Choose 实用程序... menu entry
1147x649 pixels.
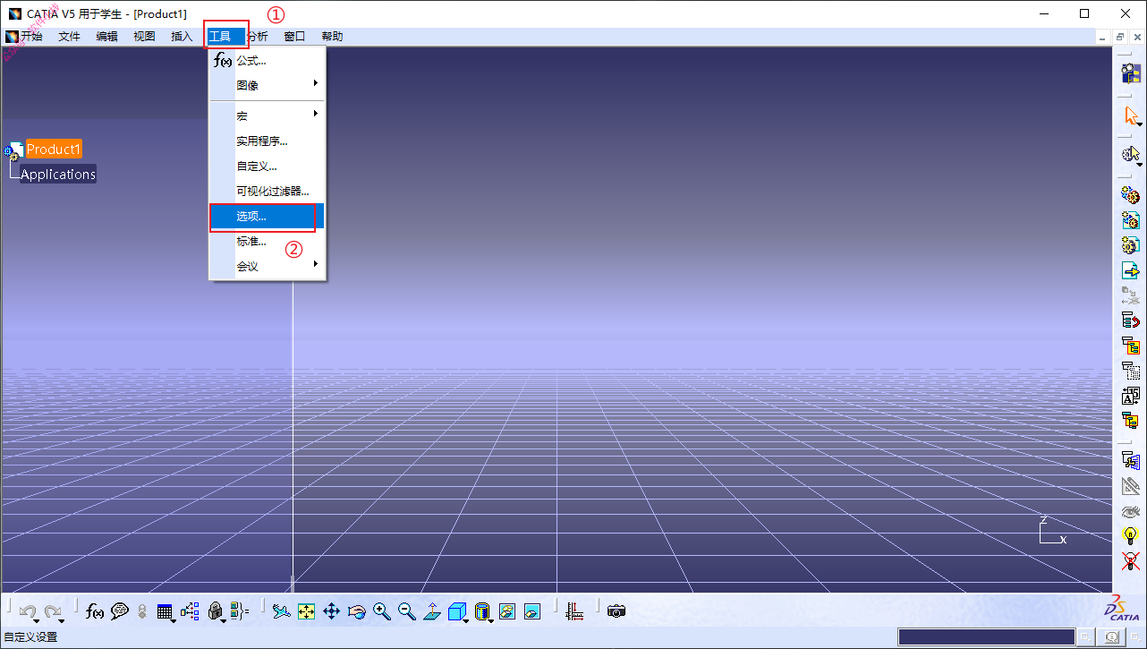click(268, 141)
